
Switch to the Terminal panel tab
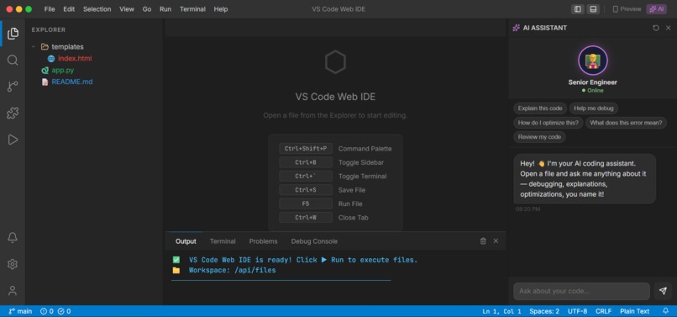click(x=223, y=241)
